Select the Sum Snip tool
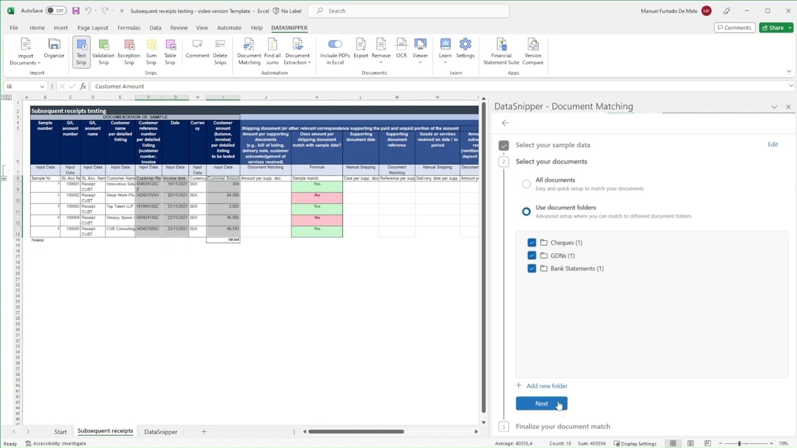This screenshot has height=448, width=797. coord(151,51)
